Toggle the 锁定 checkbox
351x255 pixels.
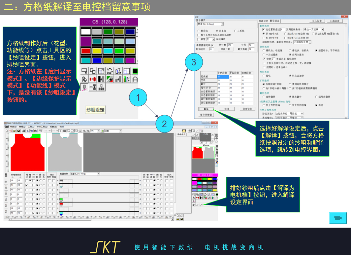pyautogui.click(x=198, y=39)
